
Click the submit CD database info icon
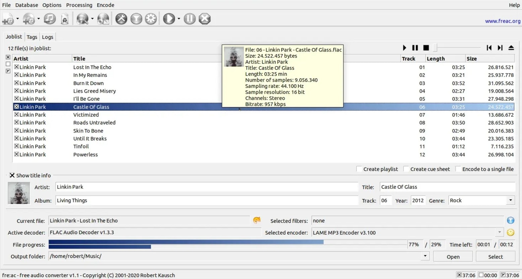[x=103, y=19]
